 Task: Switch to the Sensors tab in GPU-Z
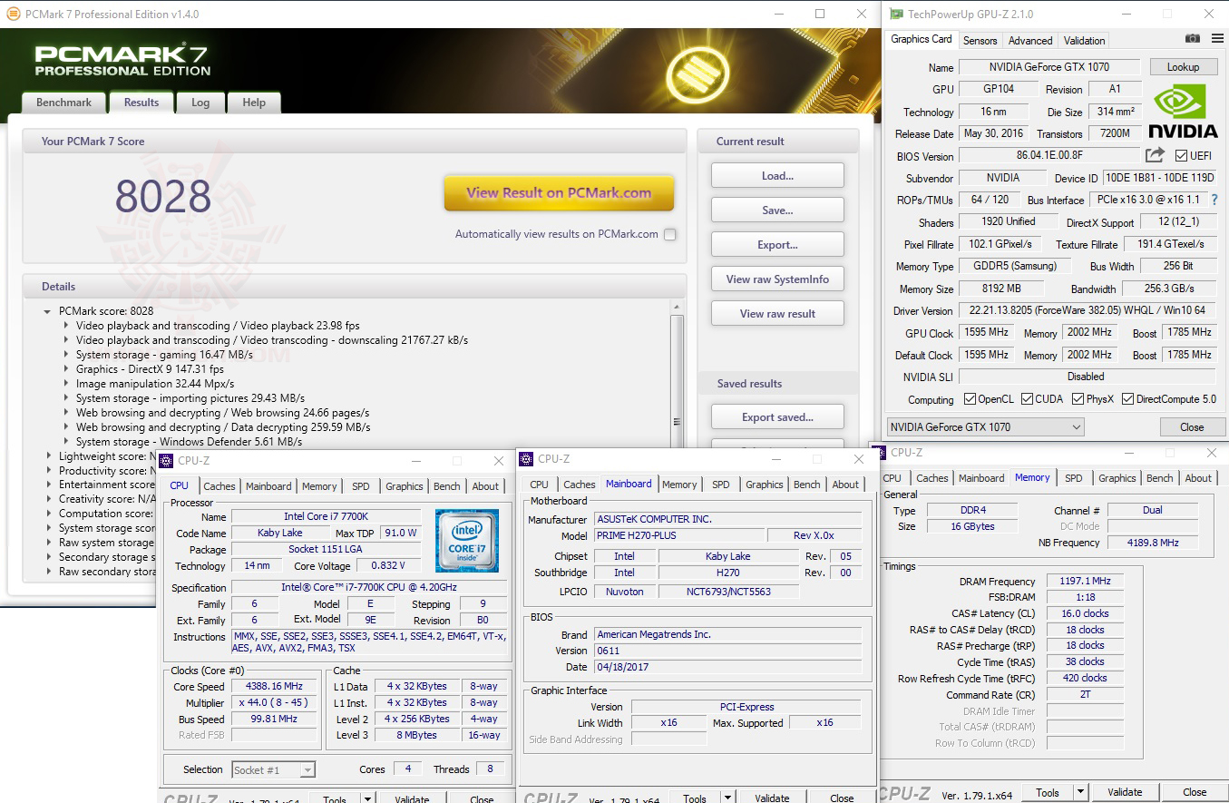(980, 40)
